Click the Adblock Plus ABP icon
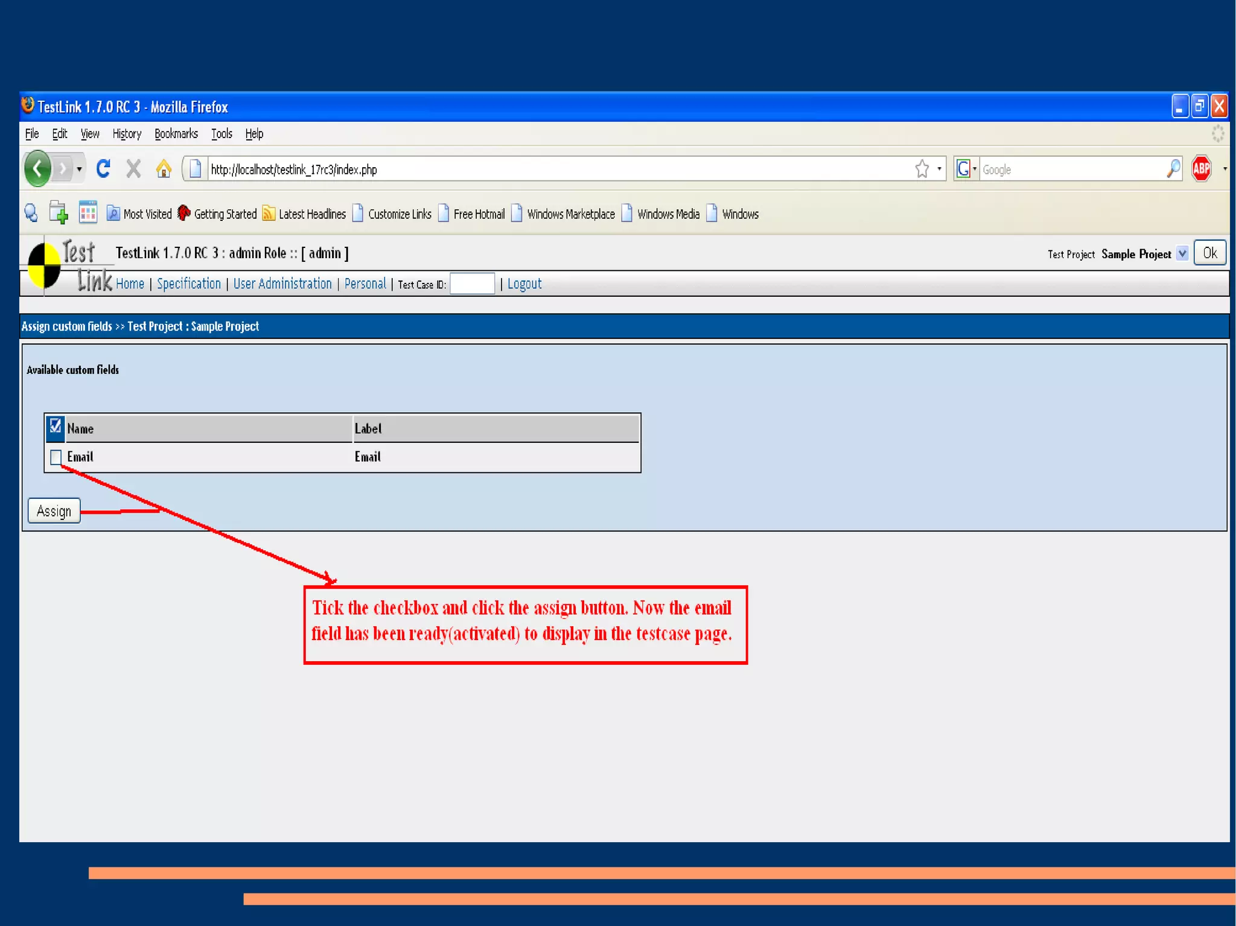Viewport: 1236px width, 926px height. coord(1201,168)
